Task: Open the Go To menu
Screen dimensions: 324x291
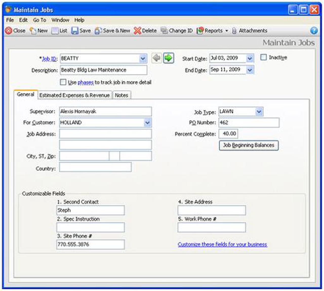Action: [x=40, y=20]
